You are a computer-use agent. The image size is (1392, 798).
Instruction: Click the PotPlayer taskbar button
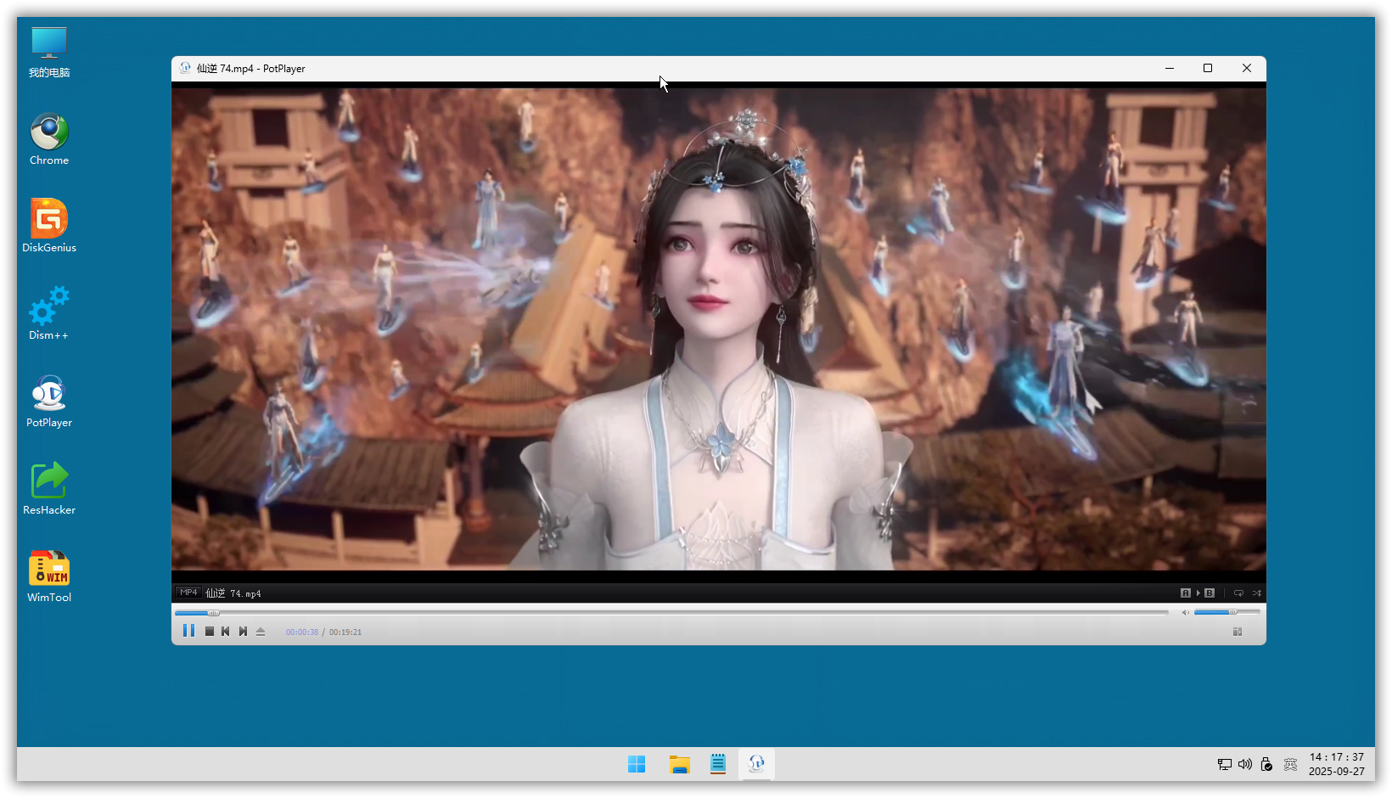coord(756,764)
